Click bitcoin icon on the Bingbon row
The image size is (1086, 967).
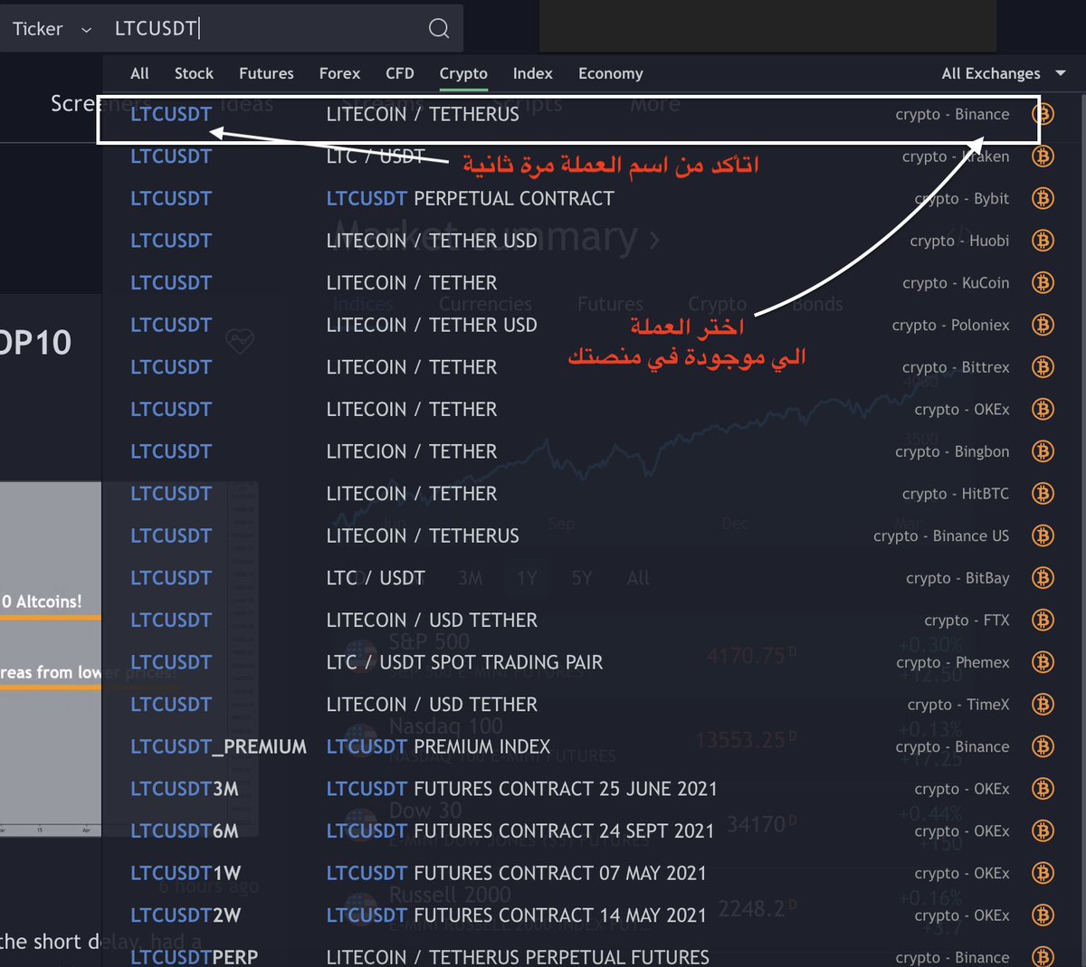click(1043, 451)
